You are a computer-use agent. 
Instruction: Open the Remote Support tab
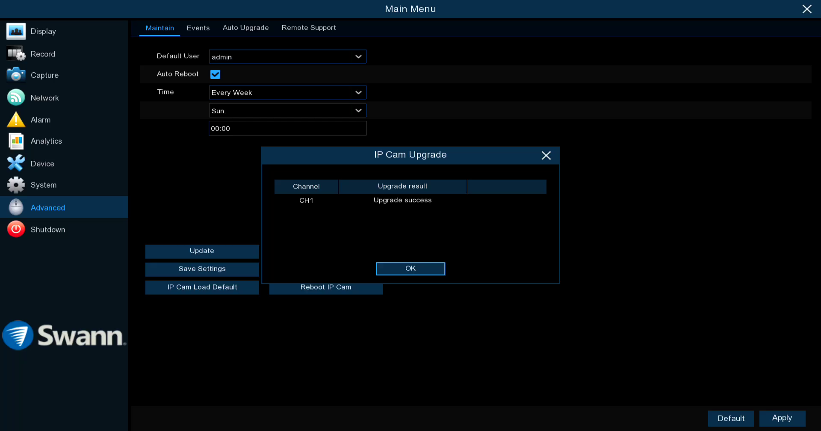point(308,28)
